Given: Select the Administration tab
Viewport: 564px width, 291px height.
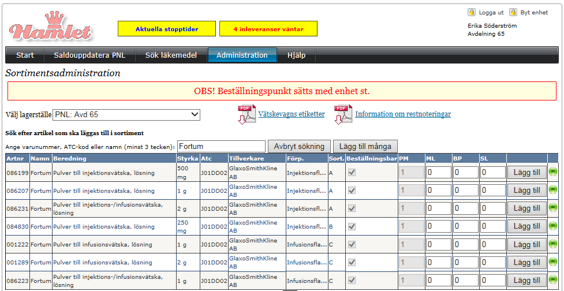Looking at the screenshot, I should click(242, 55).
